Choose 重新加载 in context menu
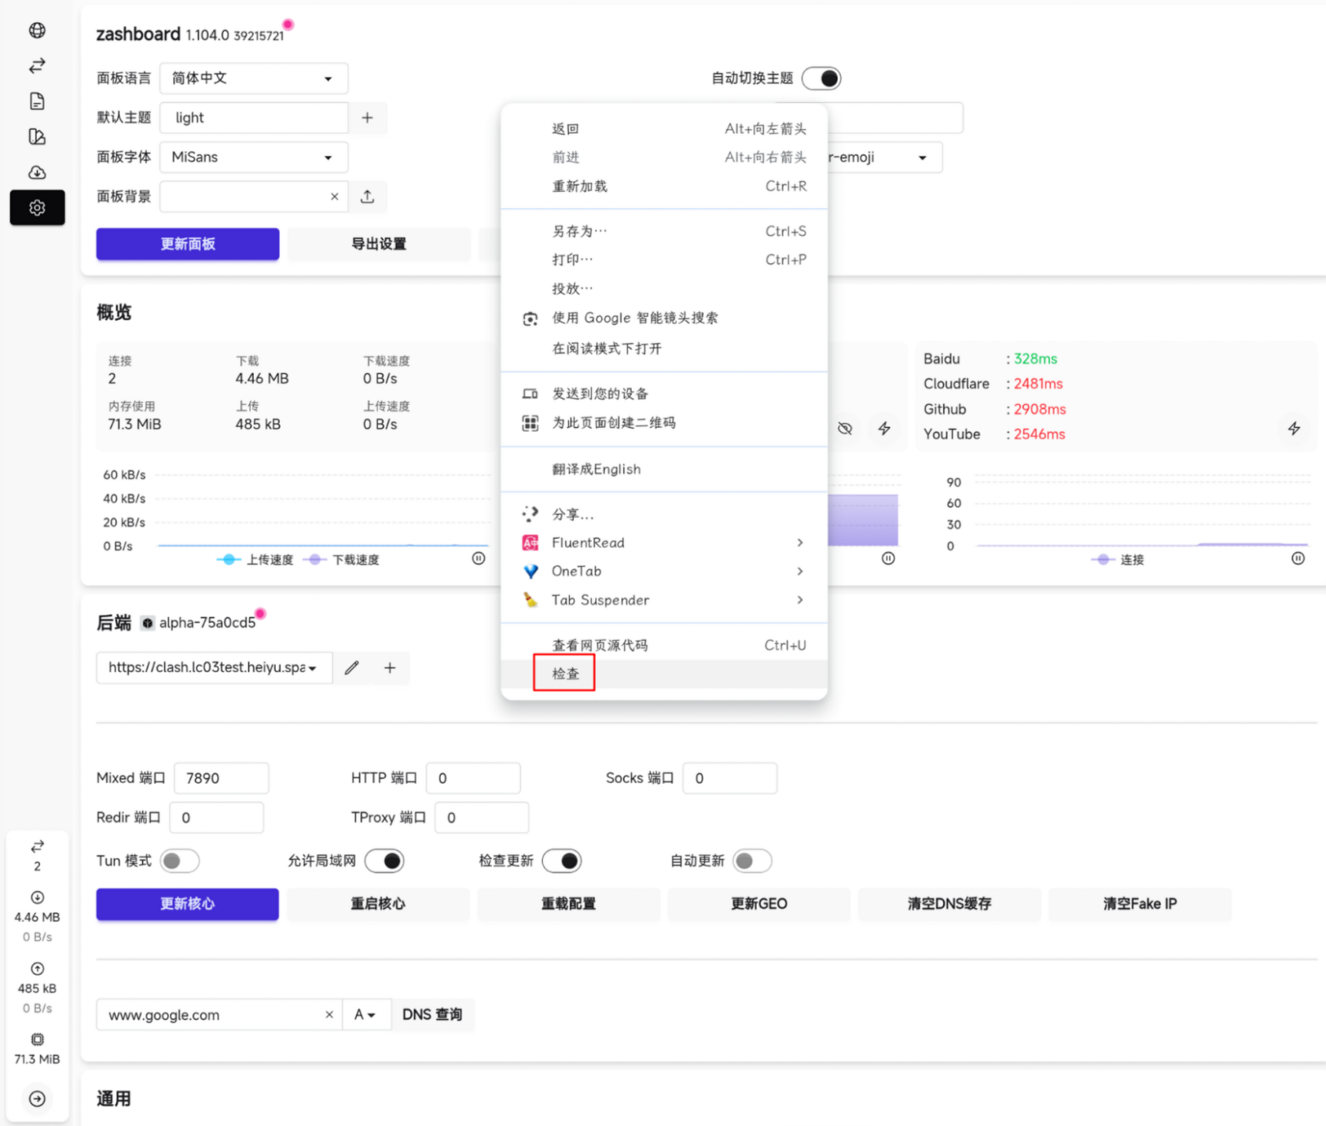The height and width of the screenshot is (1126, 1326). tap(664, 186)
